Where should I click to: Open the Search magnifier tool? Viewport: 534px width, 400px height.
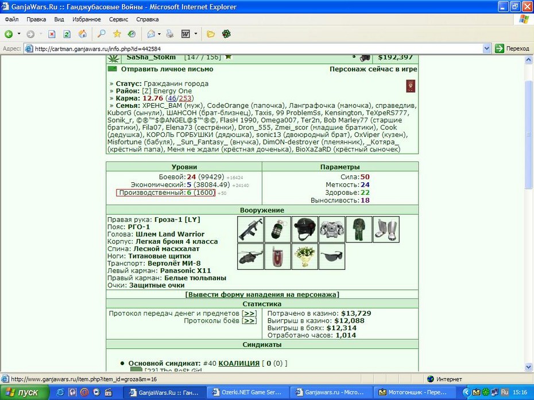(x=101, y=34)
